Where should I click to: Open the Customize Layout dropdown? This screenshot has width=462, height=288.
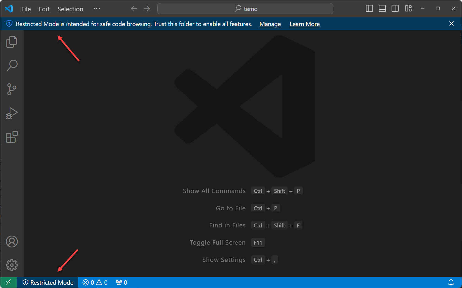[408, 9]
